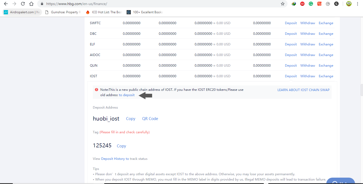Show the QR Code for deposit address
The image size is (363, 184).
click(150, 119)
